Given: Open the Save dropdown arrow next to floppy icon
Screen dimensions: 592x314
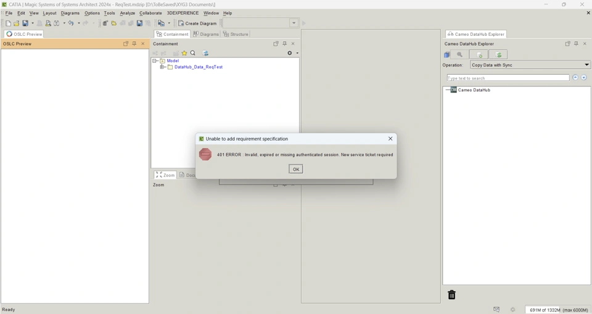Looking at the screenshot, I should pos(33,23).
